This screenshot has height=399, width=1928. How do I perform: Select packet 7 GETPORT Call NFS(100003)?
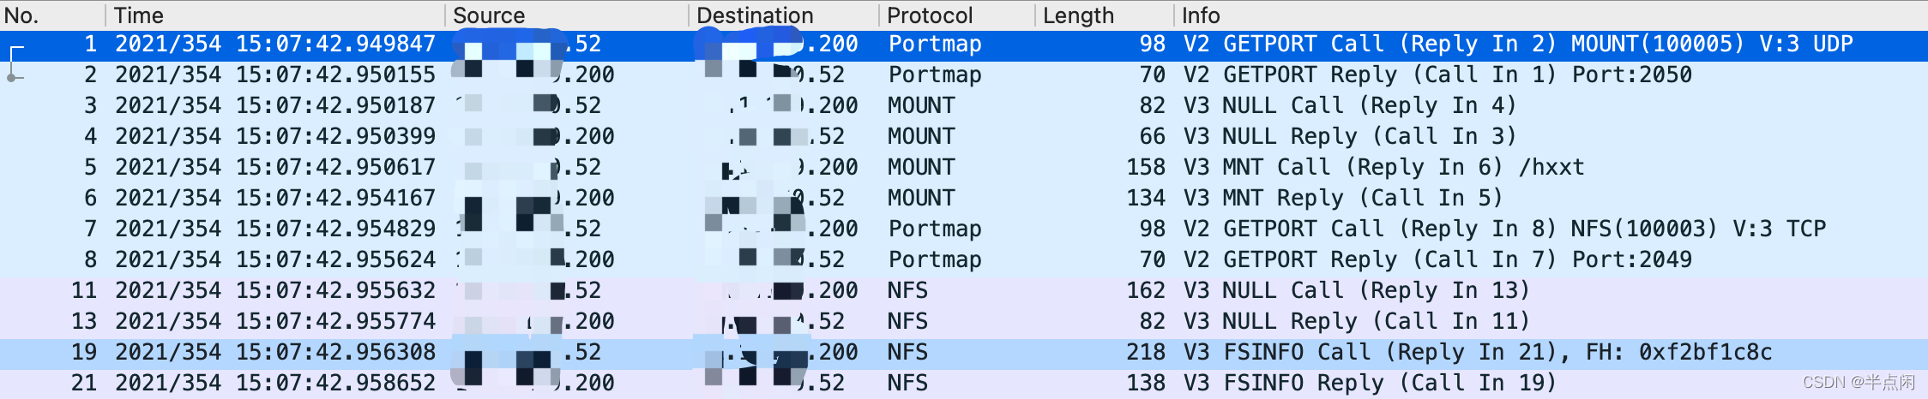tap(964, 229)
